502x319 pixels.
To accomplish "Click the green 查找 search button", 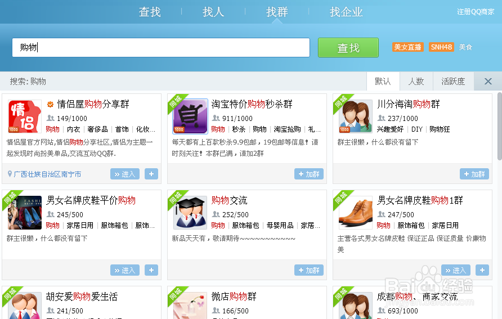I will click(x=348, y=48).
